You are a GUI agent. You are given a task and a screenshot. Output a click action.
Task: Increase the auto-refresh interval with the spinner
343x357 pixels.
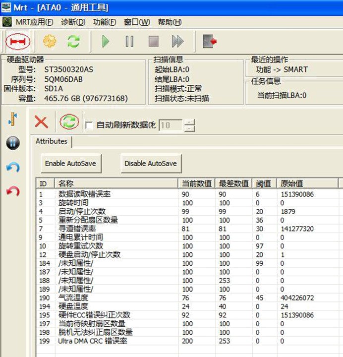(189, 122)
